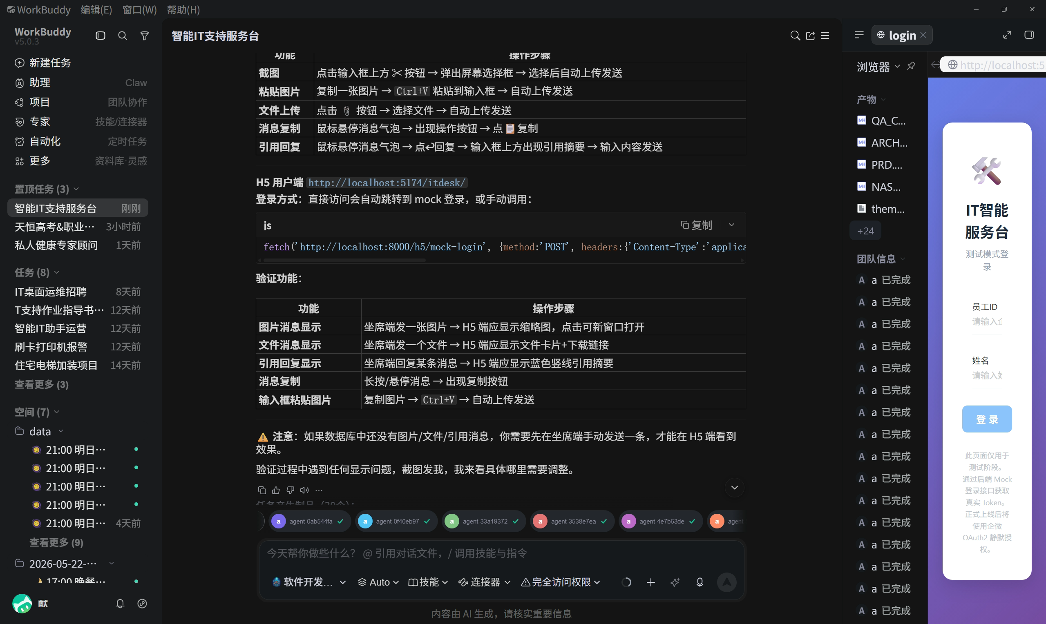Open the 完全访问权限 permission dropdown
Screen dimensions: 1046x624
(561, 582)
